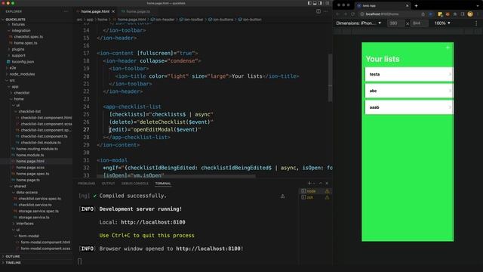The width and height of the screenshot is (483, 272).
Task: Select the home.page.html editor tab
Action: tap(95, 11)
